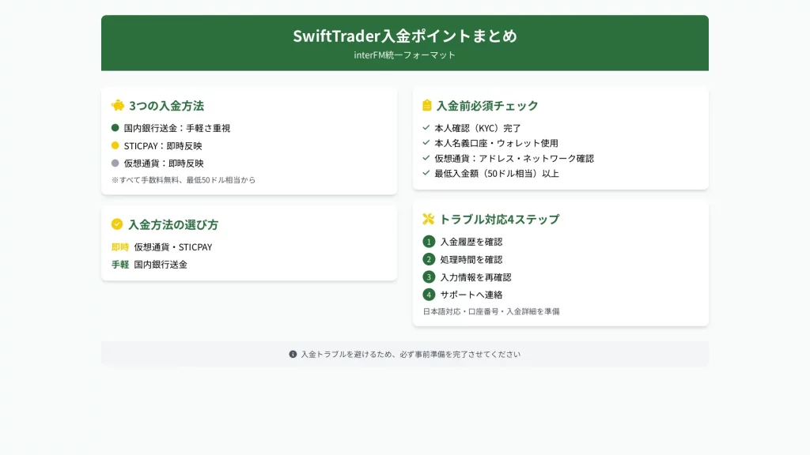
Task: Click the yellow 即時 label
Action: pyautogui.click(x=120, y=247)
